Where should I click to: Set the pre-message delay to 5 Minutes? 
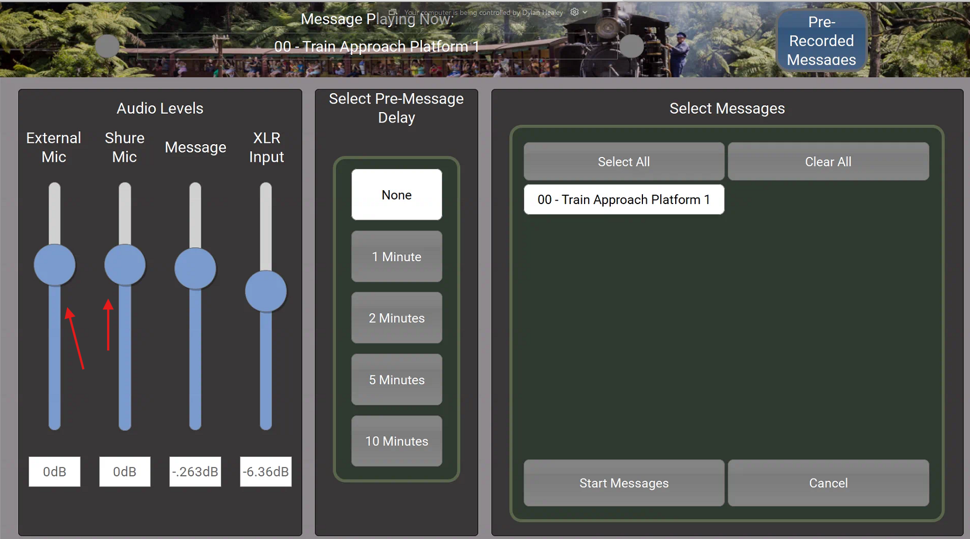click(x=396, y=379)
